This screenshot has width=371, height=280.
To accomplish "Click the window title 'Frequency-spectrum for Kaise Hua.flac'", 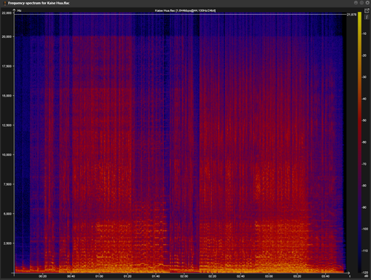I will 39,3.
